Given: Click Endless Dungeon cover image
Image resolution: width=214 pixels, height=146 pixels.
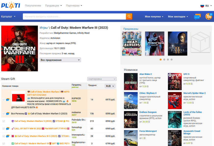Looking at the screenshot, I should point(131,120).
